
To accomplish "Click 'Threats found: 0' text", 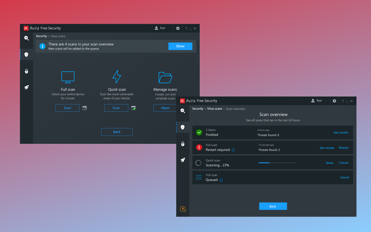I will [x=268, y=135].
